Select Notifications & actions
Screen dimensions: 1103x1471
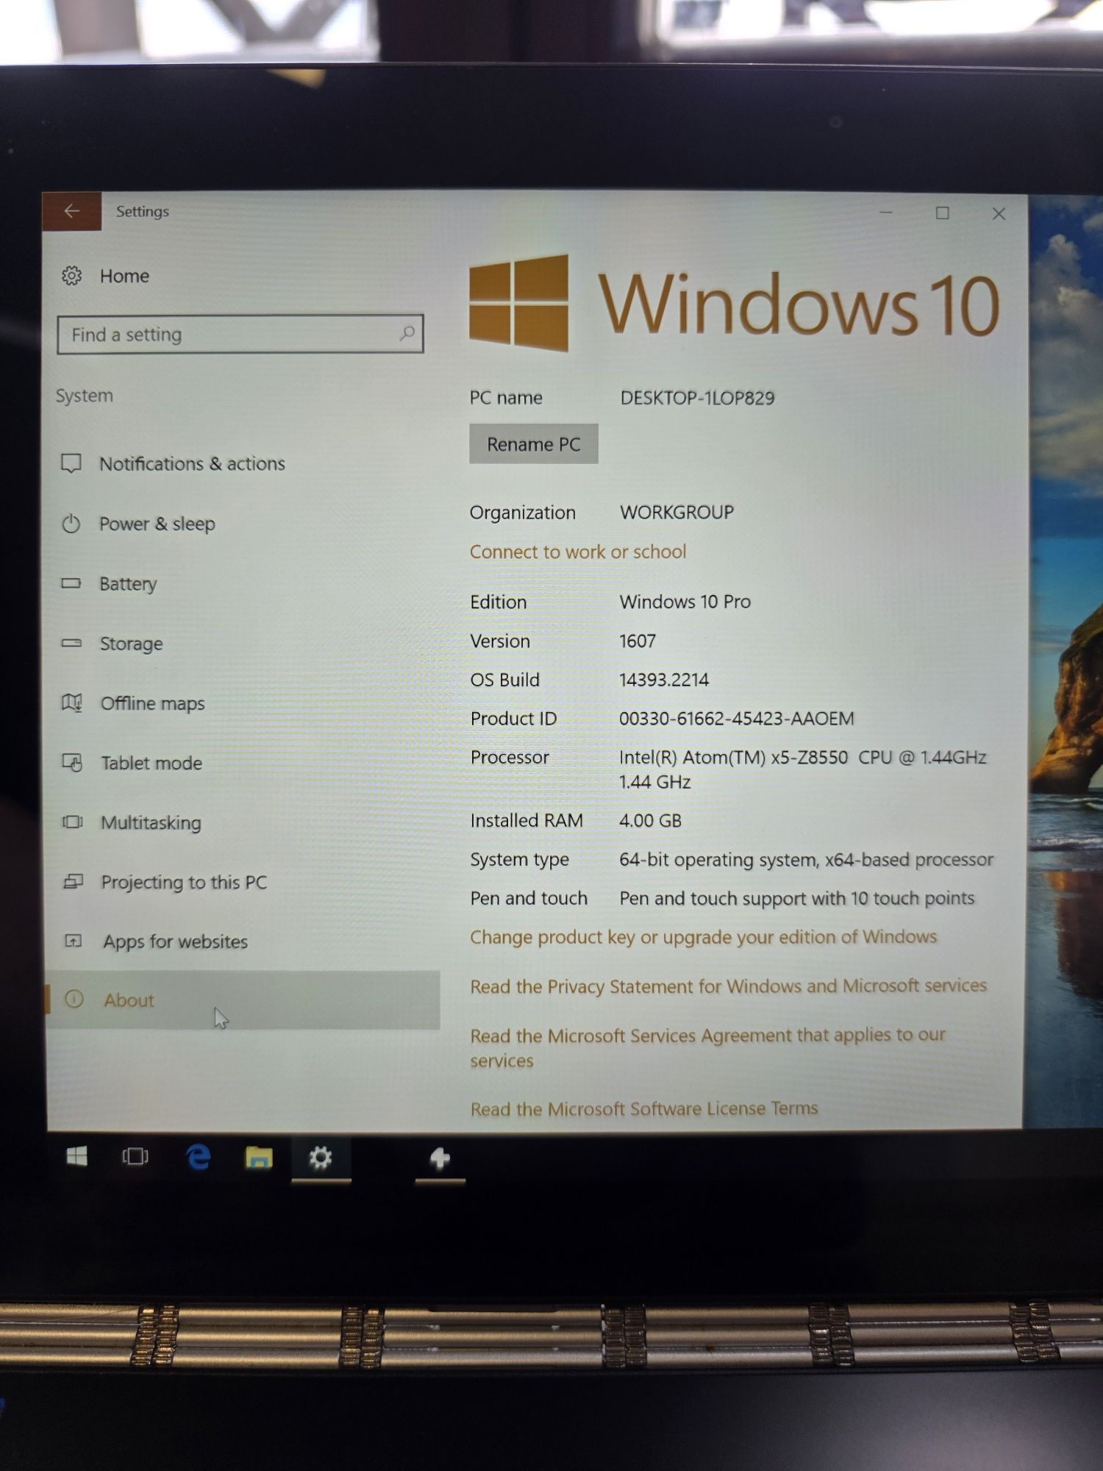pyautogui.click(x=193, y=463)
